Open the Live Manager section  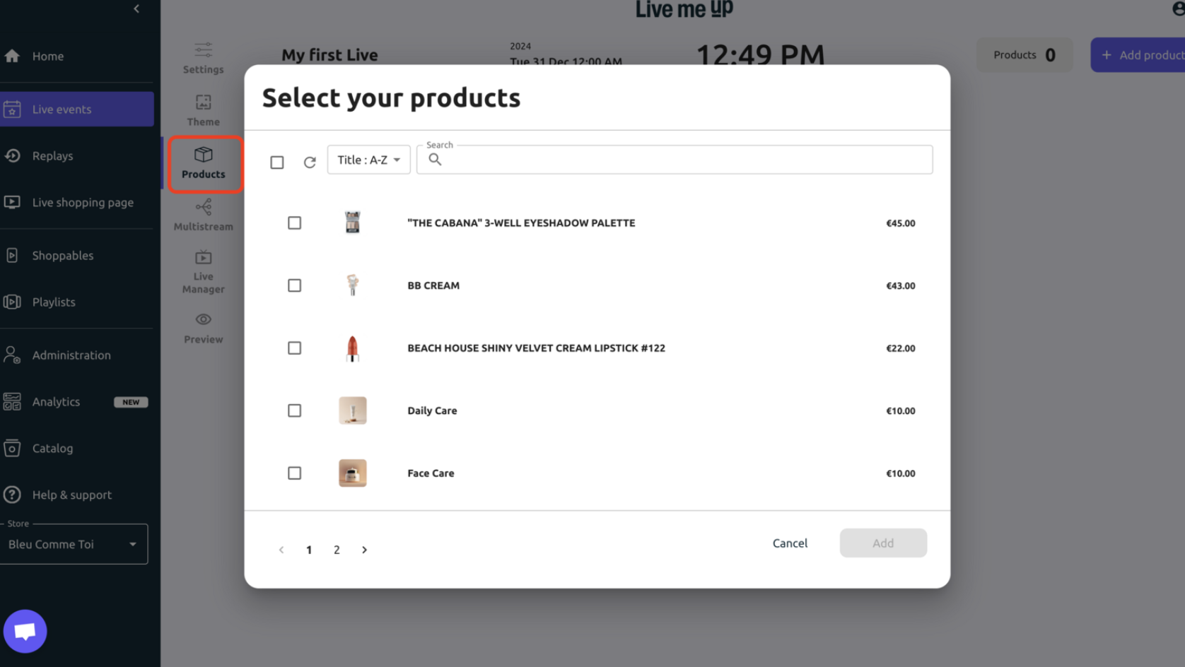click(203, 272)
